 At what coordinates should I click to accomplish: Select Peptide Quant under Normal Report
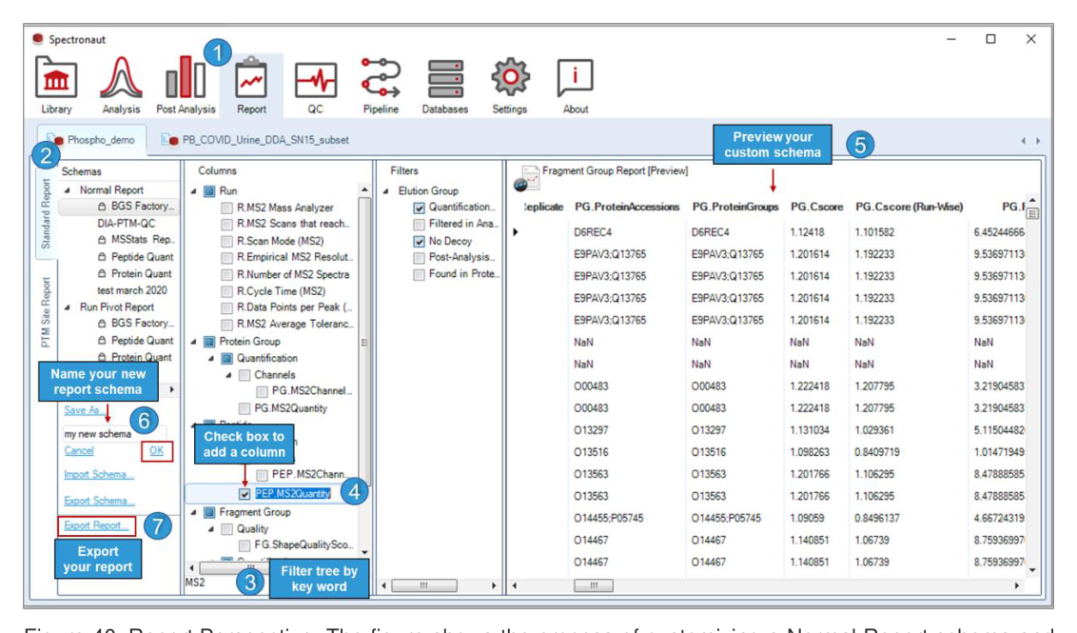(x=142, y=257)
